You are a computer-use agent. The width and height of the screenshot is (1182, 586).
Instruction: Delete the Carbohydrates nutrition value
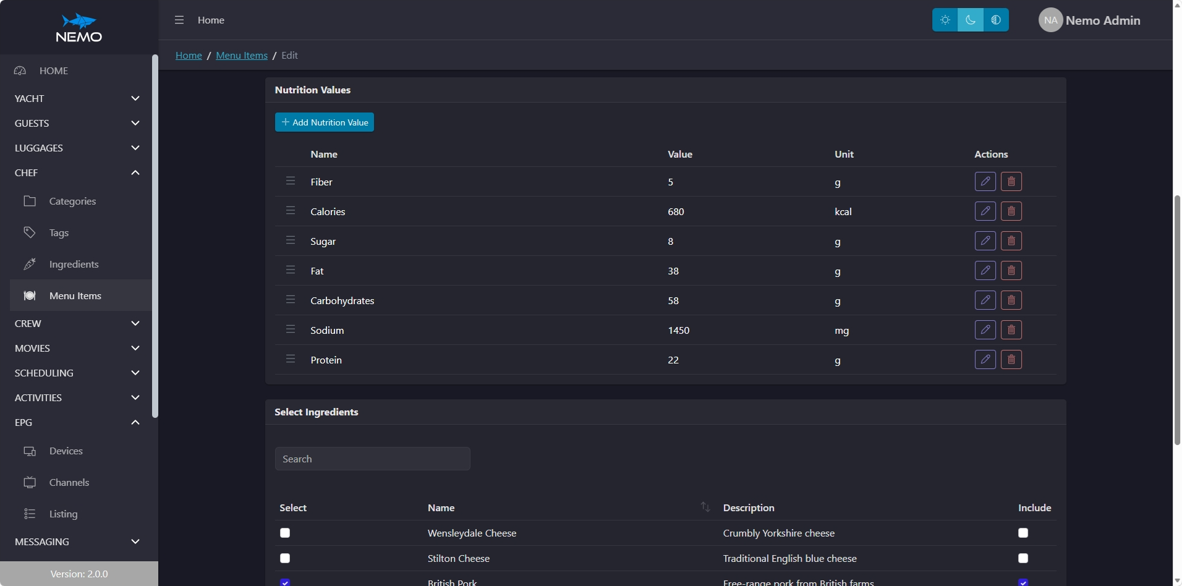tap(1011, 300)
